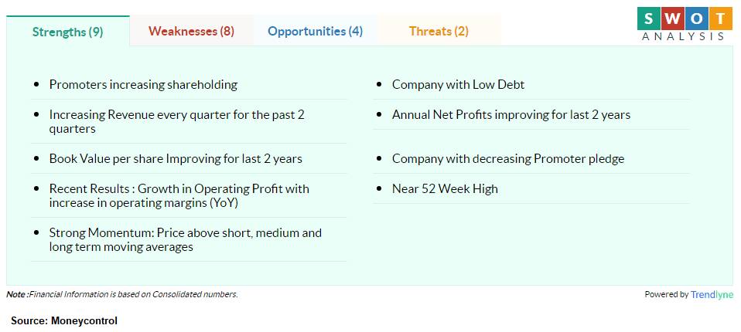The width and height of the screenshot is (741, 332).
Task: Select the Opportunities (4) tab
Action: click(x=316, y=31)
